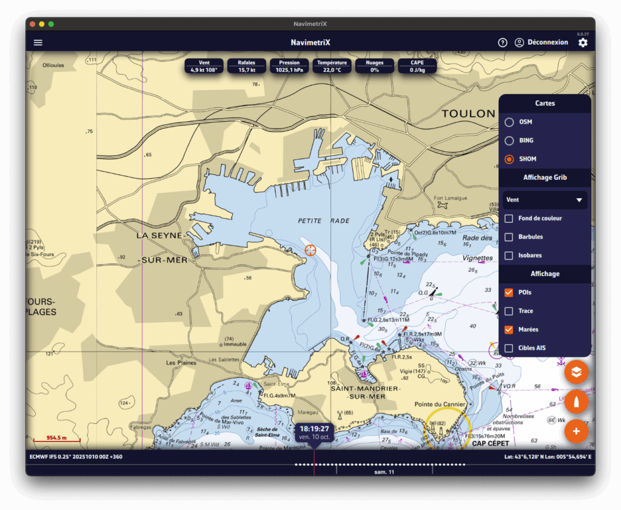Uncheck the POIs checkbox
This screenshot has width=621, height=510.
point(509,293)
